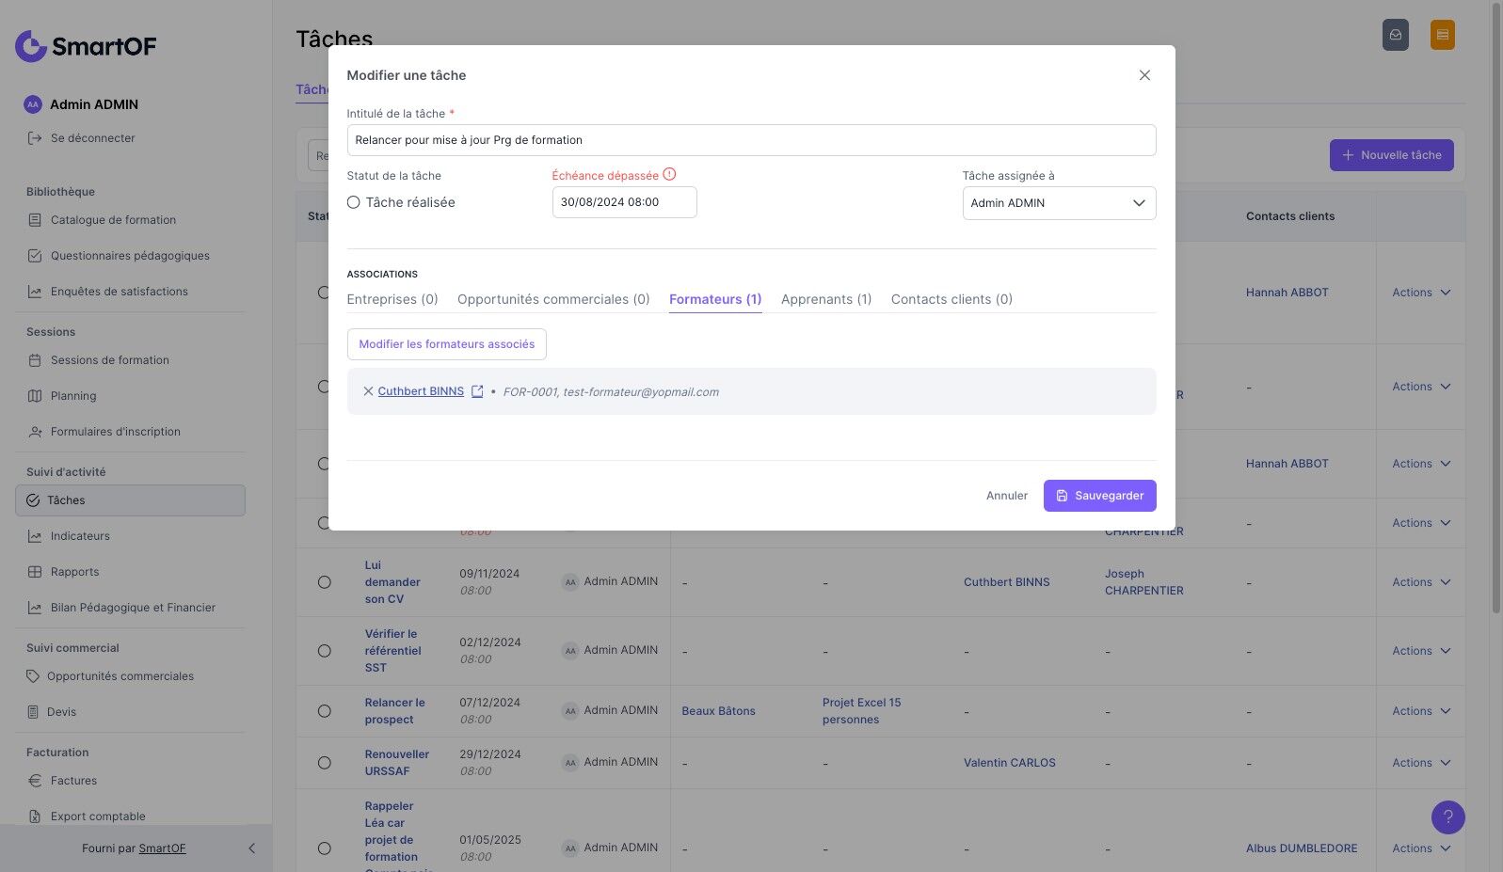Close the Modifier une tâche dialog
The image size is (1503, 872).
pos(1144,75)
